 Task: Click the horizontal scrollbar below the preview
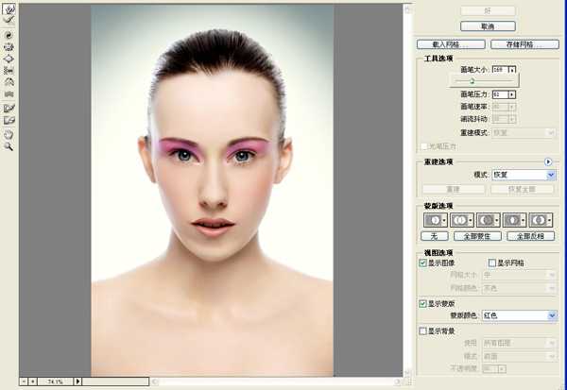(x=277, y=382)
